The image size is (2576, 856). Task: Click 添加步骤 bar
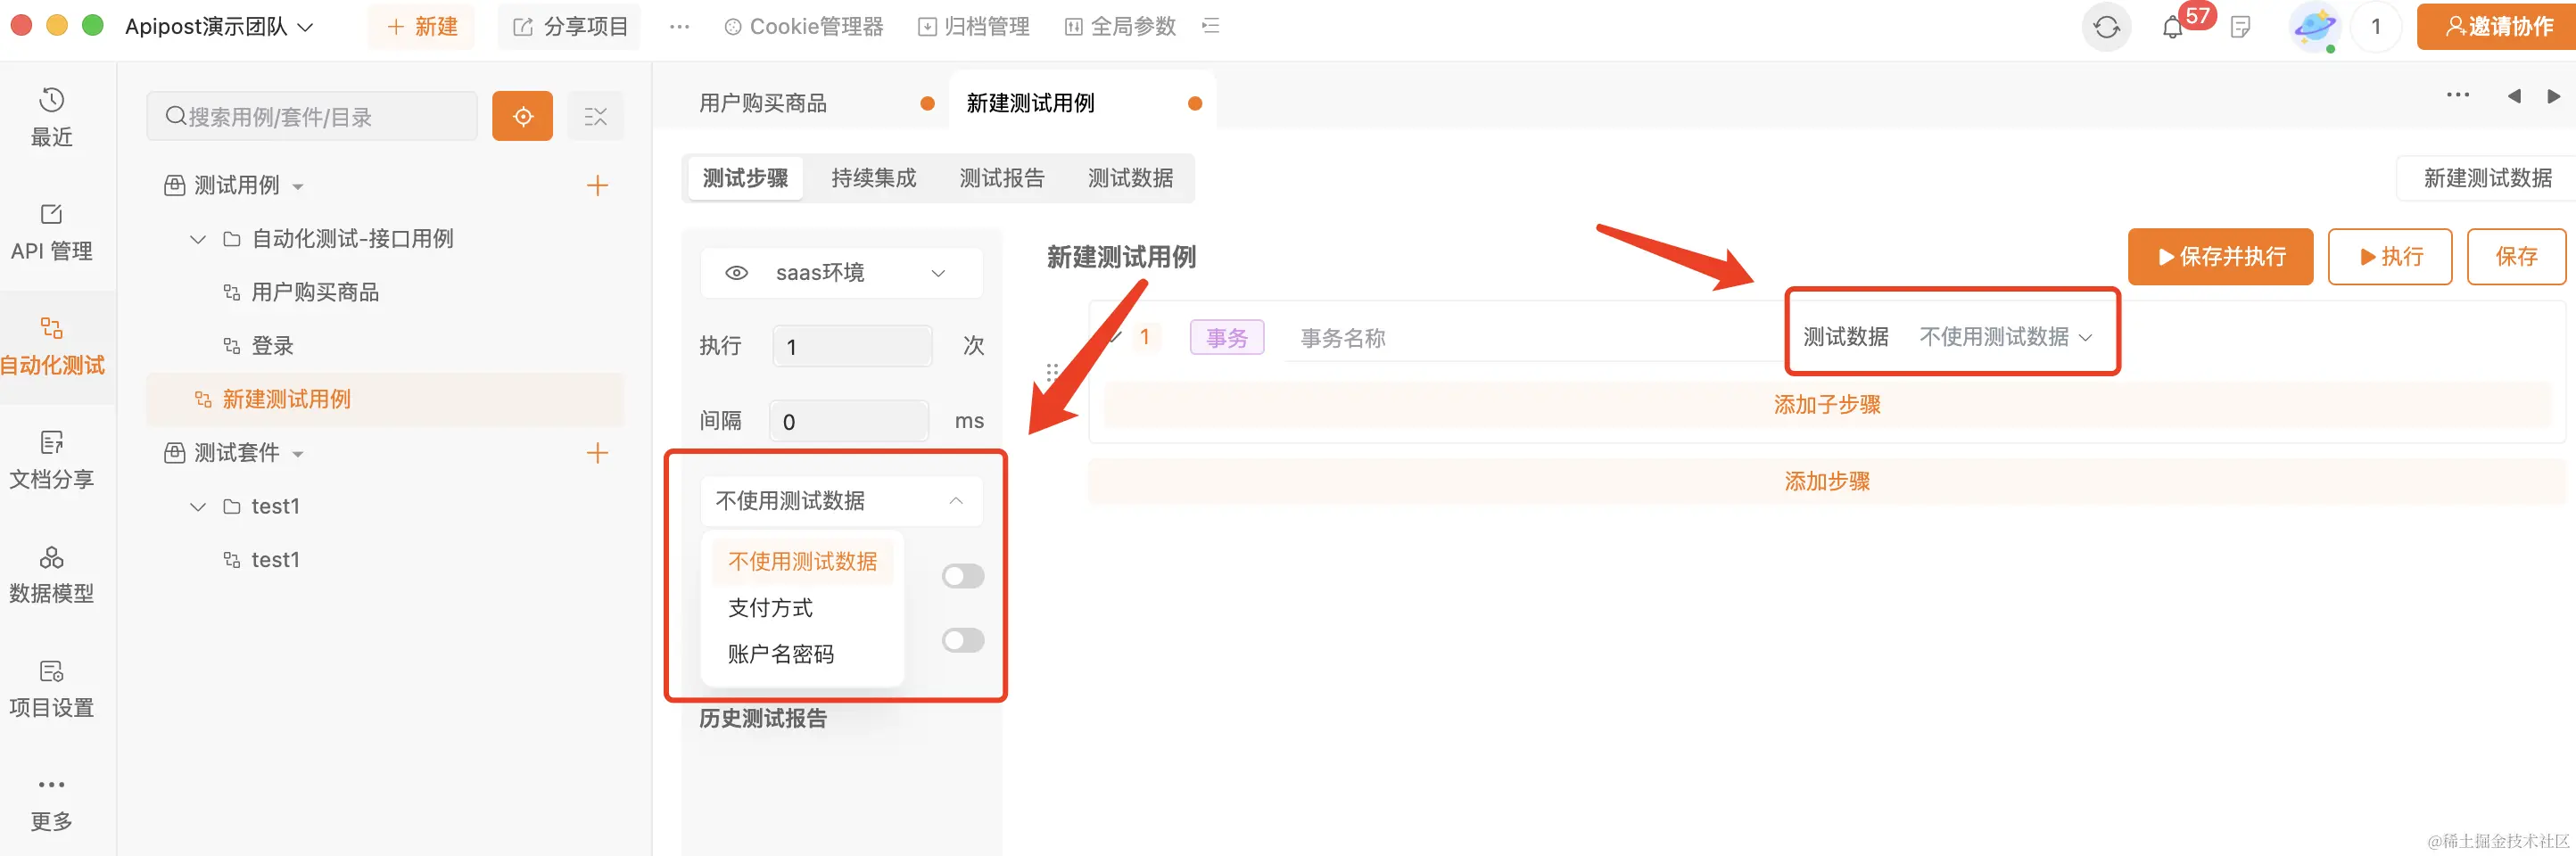tap(1827, 481)
